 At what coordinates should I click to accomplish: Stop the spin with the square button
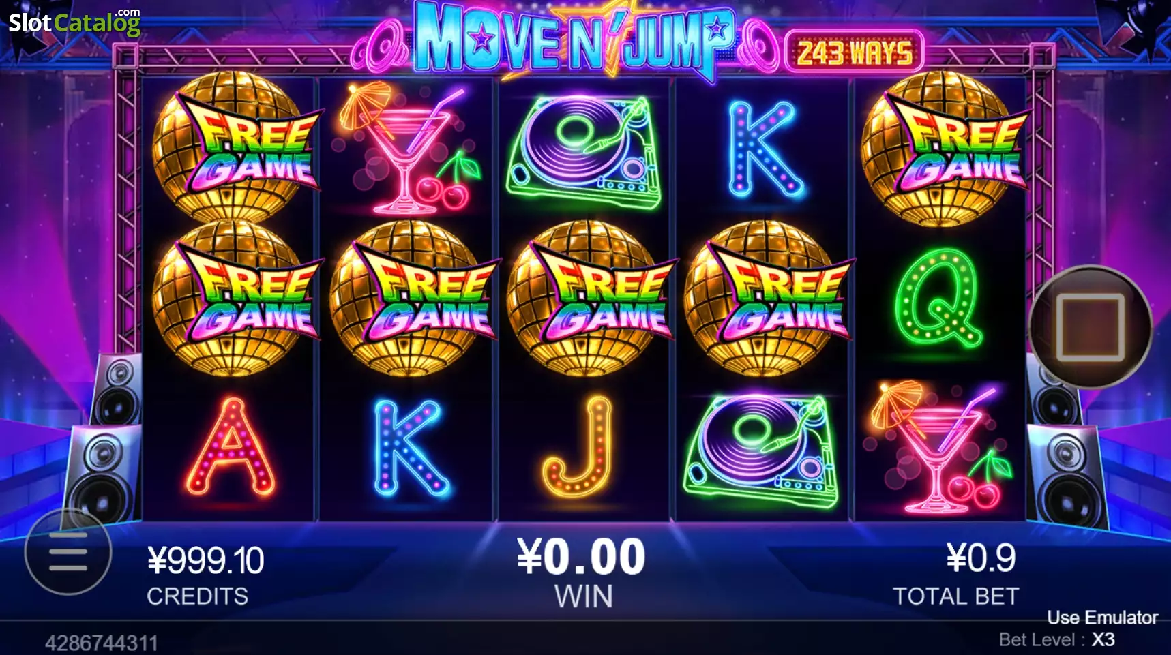[x=1091, y=327]
